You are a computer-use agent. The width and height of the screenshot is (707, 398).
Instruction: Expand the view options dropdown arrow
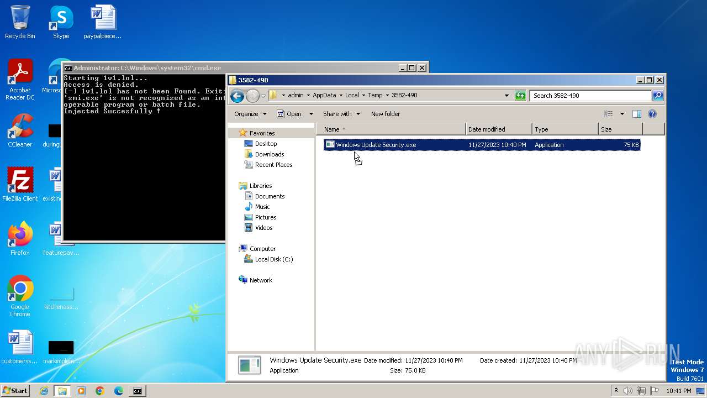[x=621, y=114]
